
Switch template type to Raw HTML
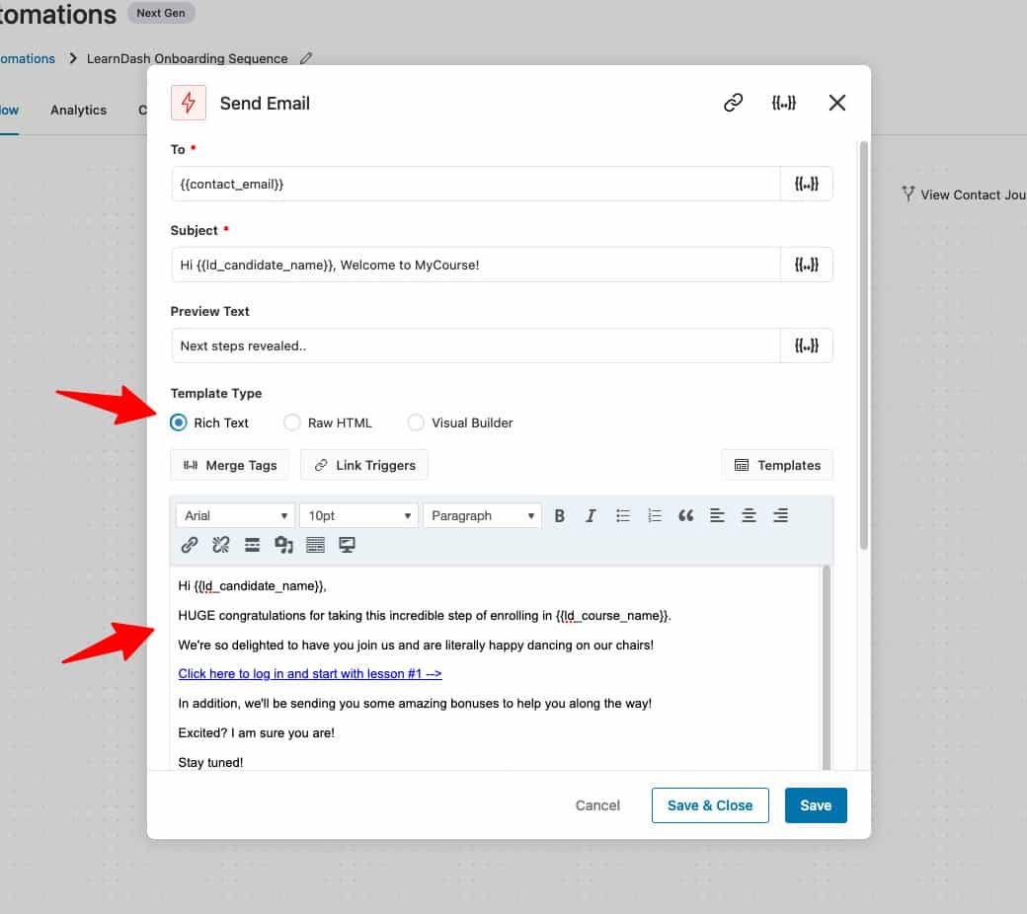(x=292, y=422)
